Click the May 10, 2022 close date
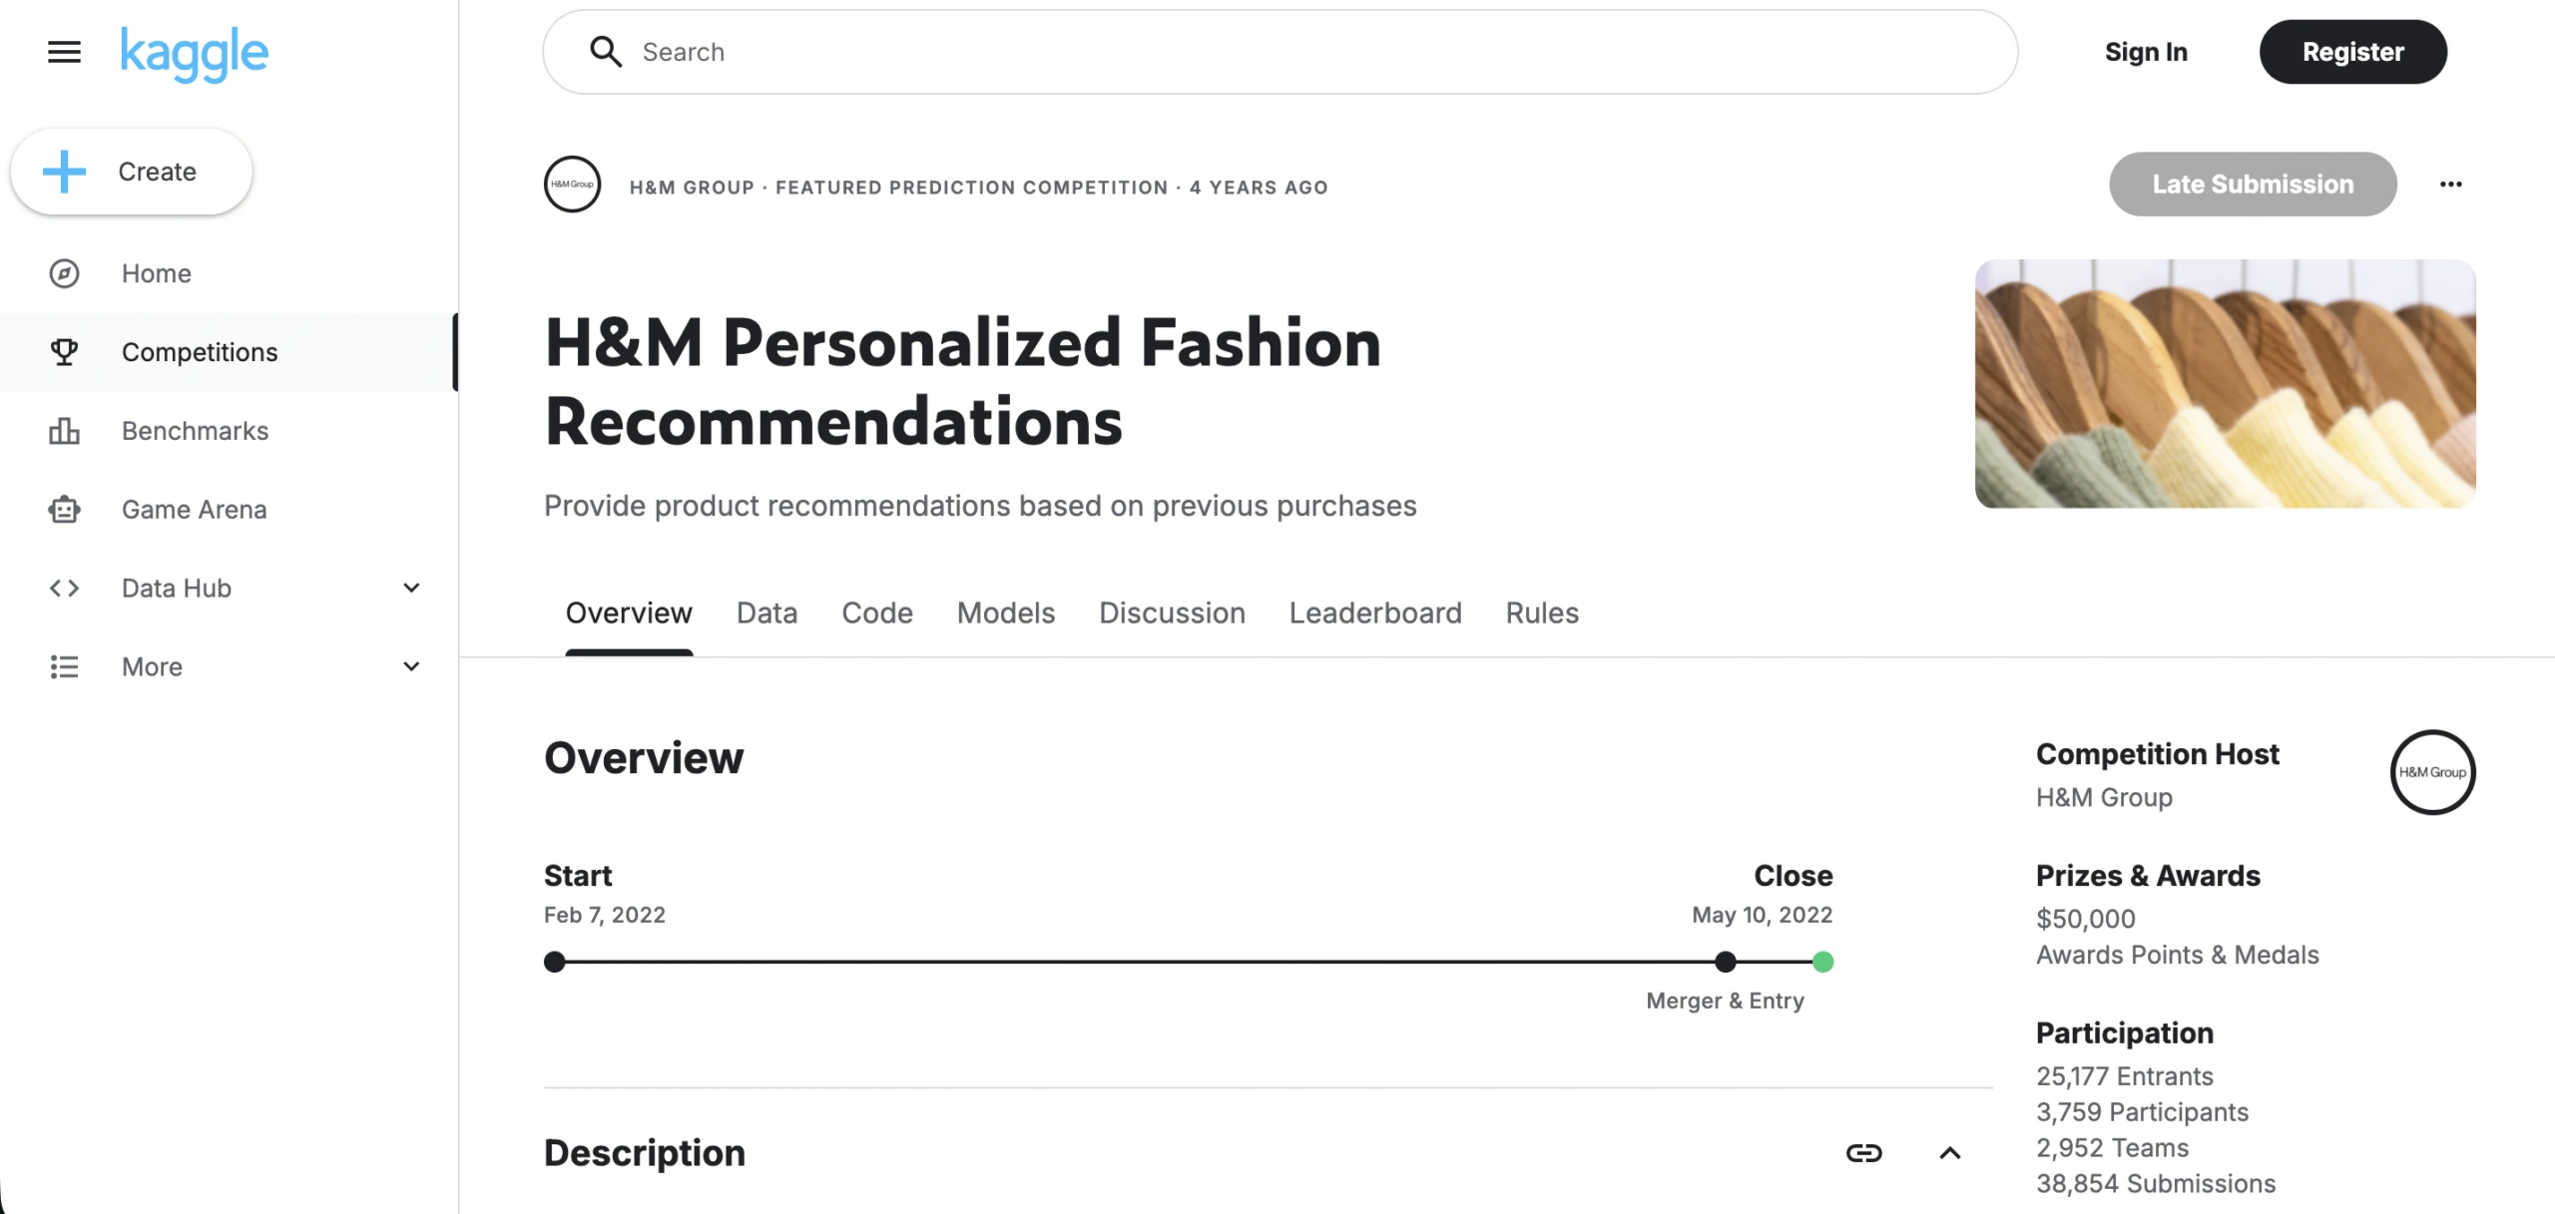 tap(1762, 915)
